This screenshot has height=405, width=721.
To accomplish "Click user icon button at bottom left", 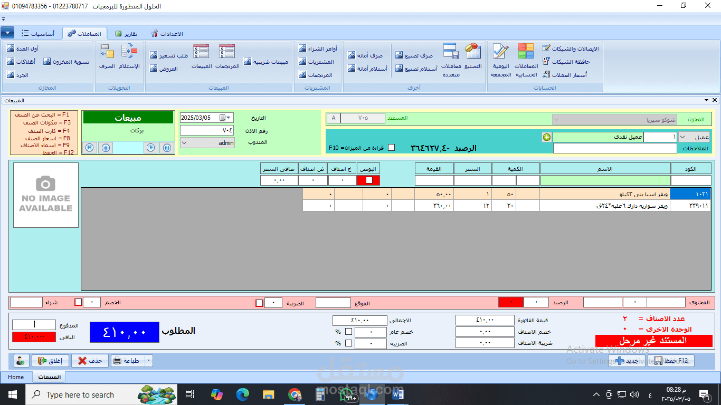I will tap(21, 361).
